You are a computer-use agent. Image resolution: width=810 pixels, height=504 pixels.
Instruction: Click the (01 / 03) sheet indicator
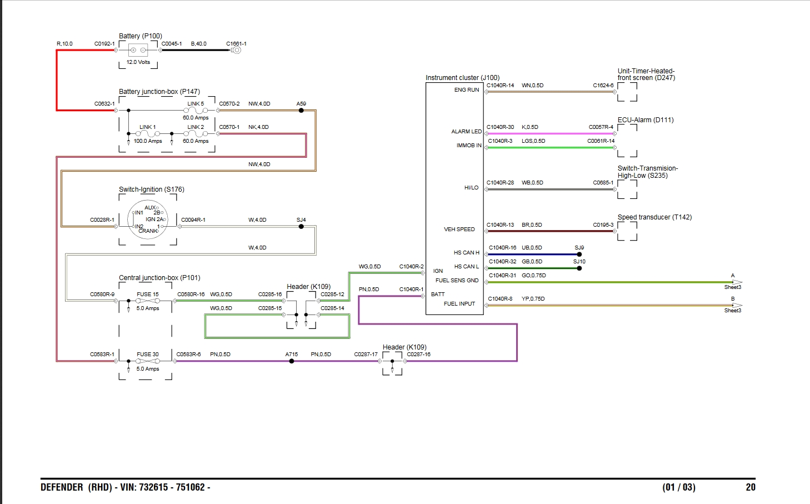[x=678, y=487]
